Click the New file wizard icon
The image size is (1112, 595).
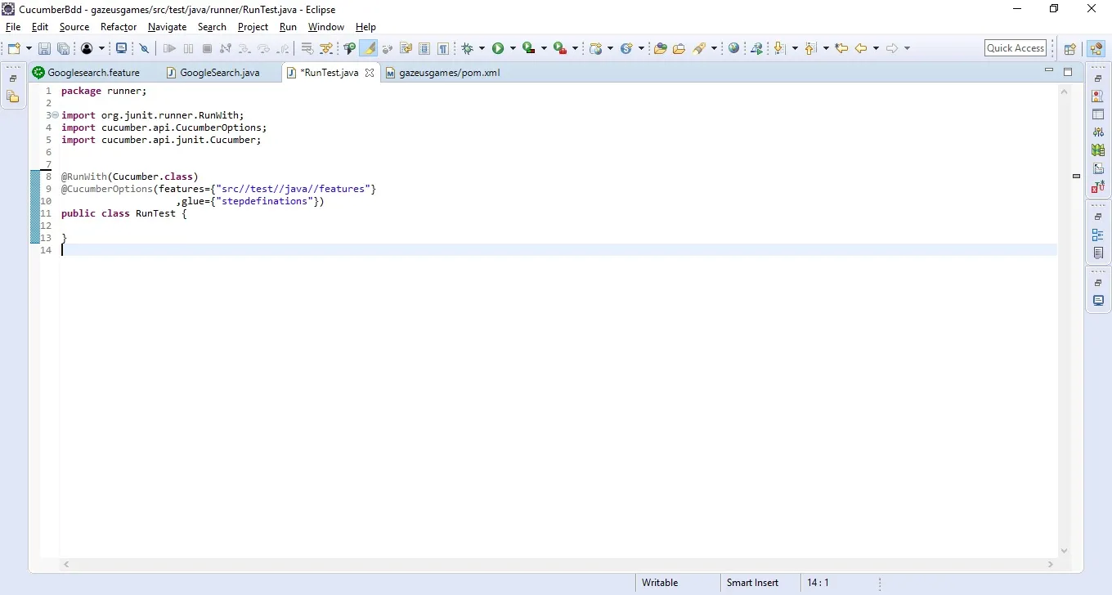[x=14, y=48]
